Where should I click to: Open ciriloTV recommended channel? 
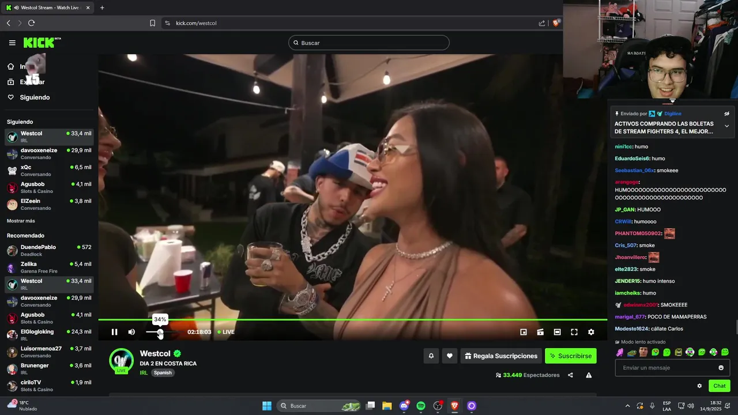[49, 385]
